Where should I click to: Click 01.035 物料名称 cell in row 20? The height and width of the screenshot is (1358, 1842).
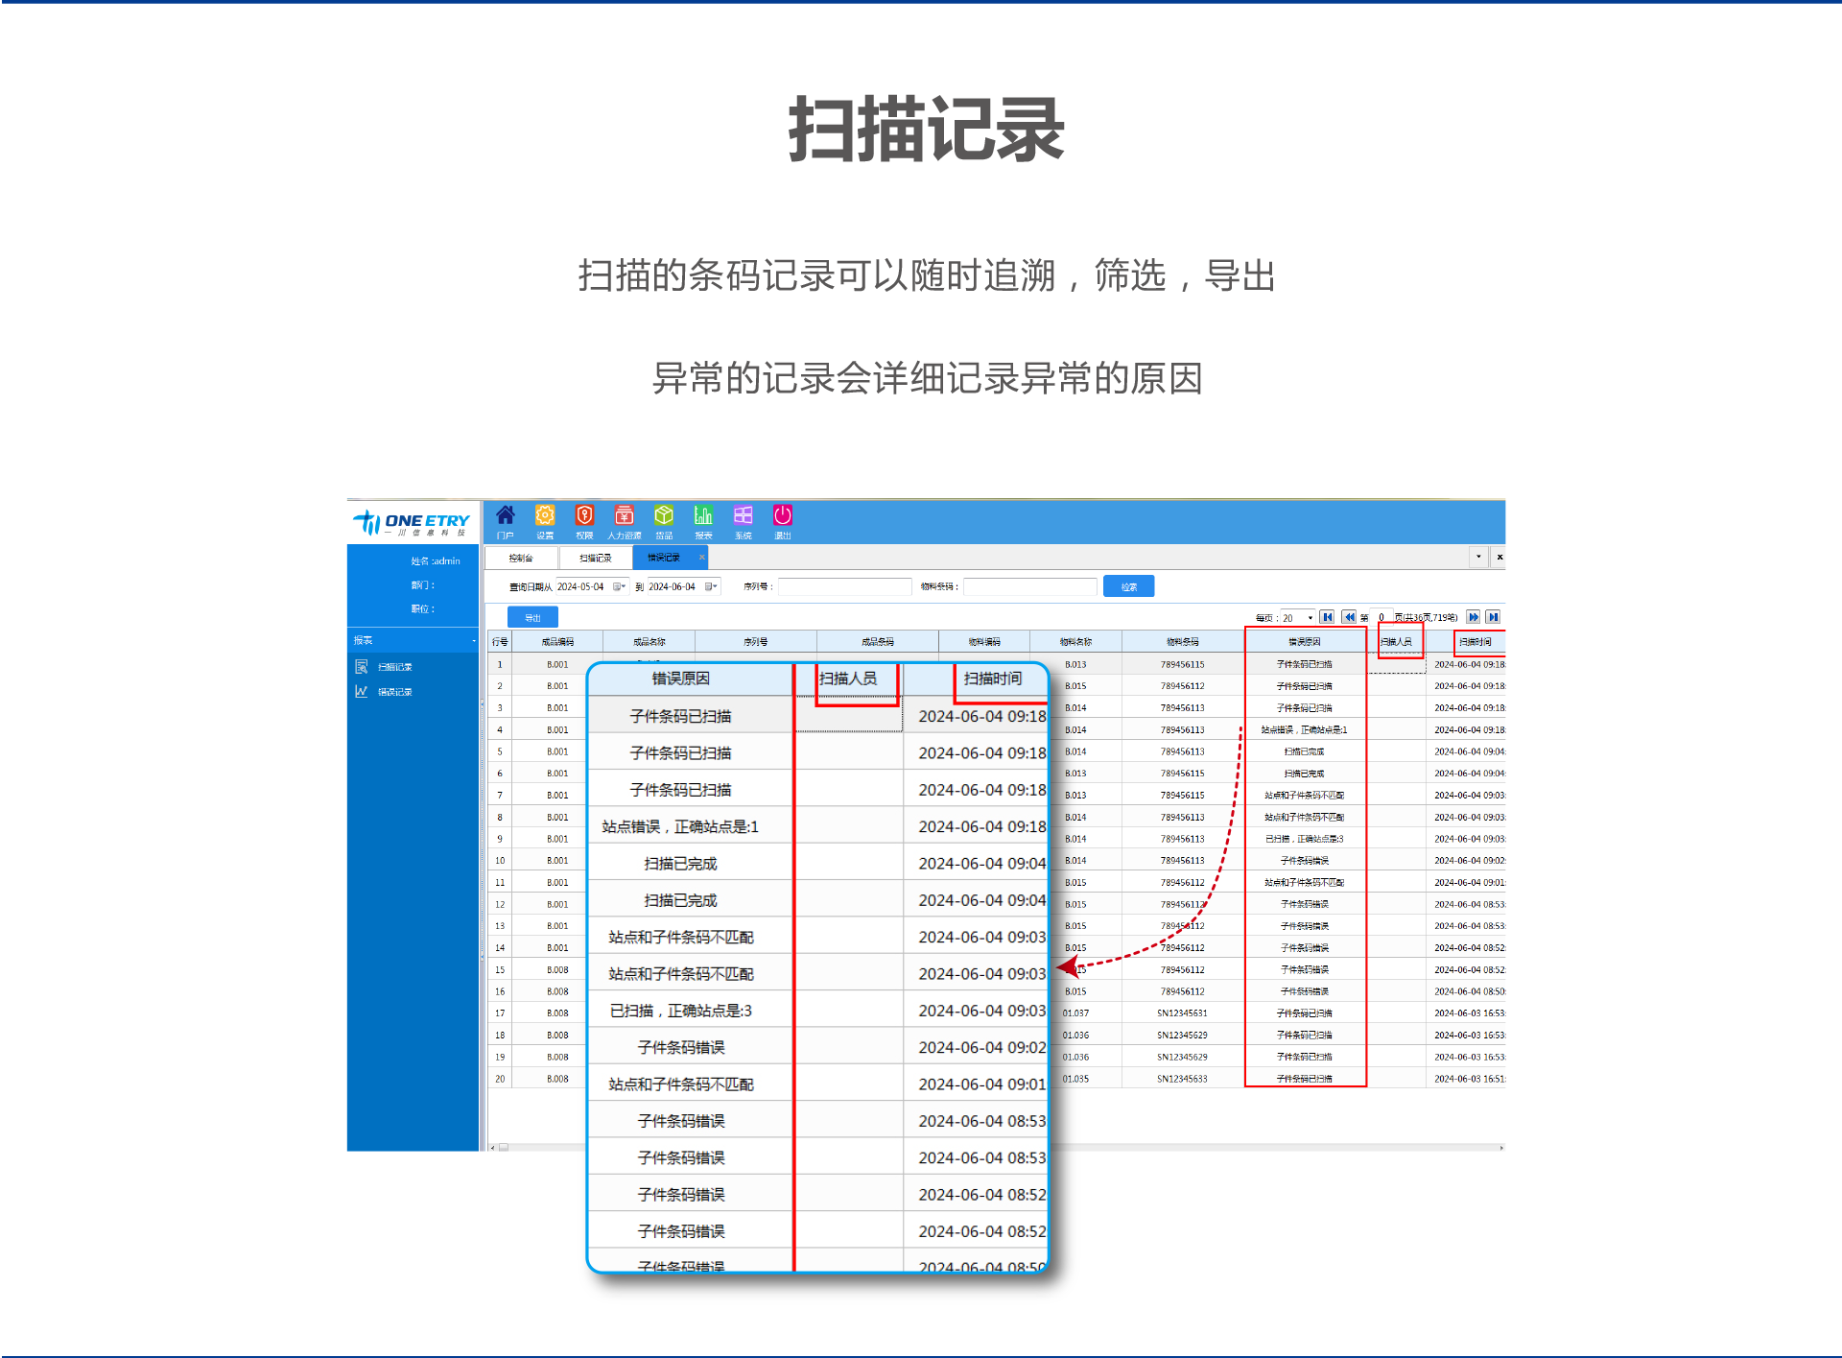click(x=1075, y=1079)
